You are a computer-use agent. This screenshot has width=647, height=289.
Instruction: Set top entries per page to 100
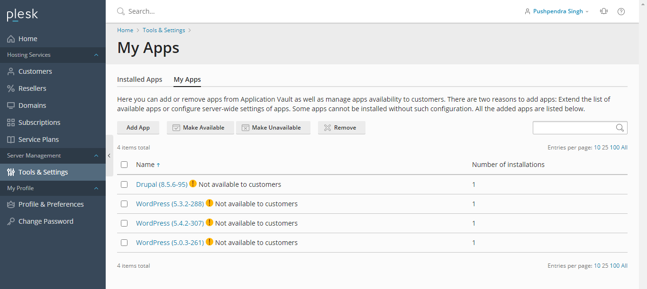point(614,148)
